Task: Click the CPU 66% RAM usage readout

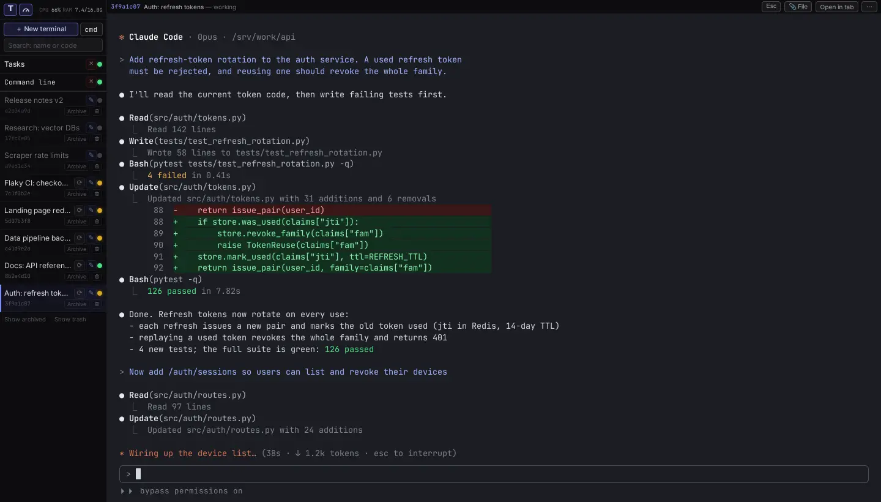Action: coord(71,10)
